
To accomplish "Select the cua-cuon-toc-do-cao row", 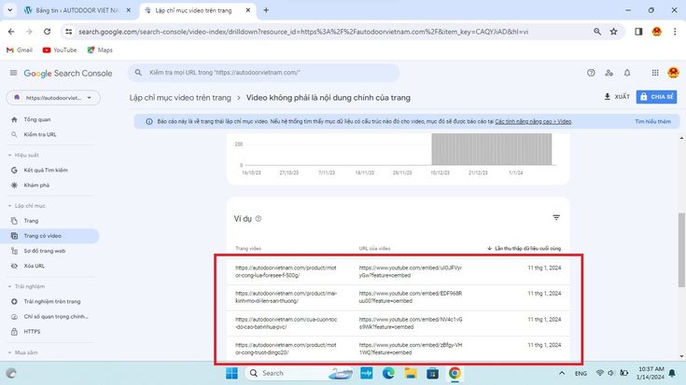I will 399,323.
